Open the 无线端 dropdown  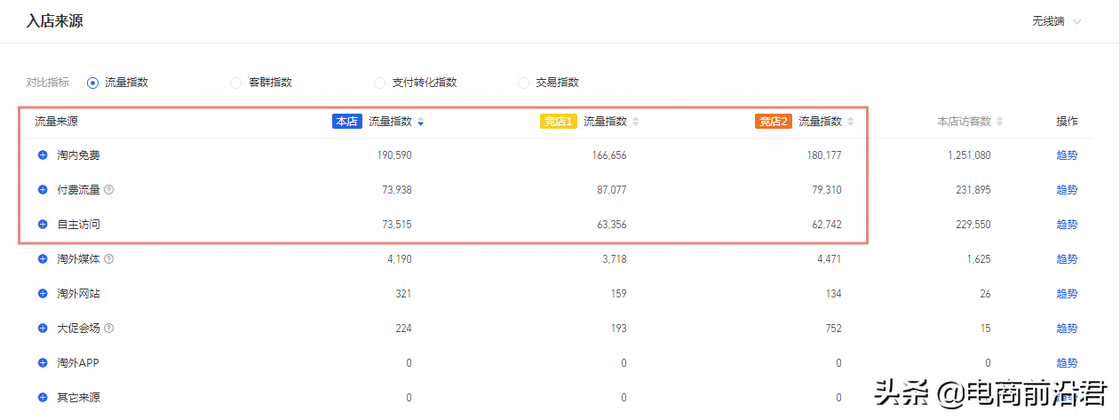tap(1056, 21)
